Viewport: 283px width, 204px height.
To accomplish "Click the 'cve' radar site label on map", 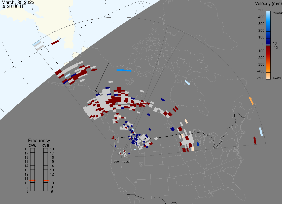I will pos(126,161).
